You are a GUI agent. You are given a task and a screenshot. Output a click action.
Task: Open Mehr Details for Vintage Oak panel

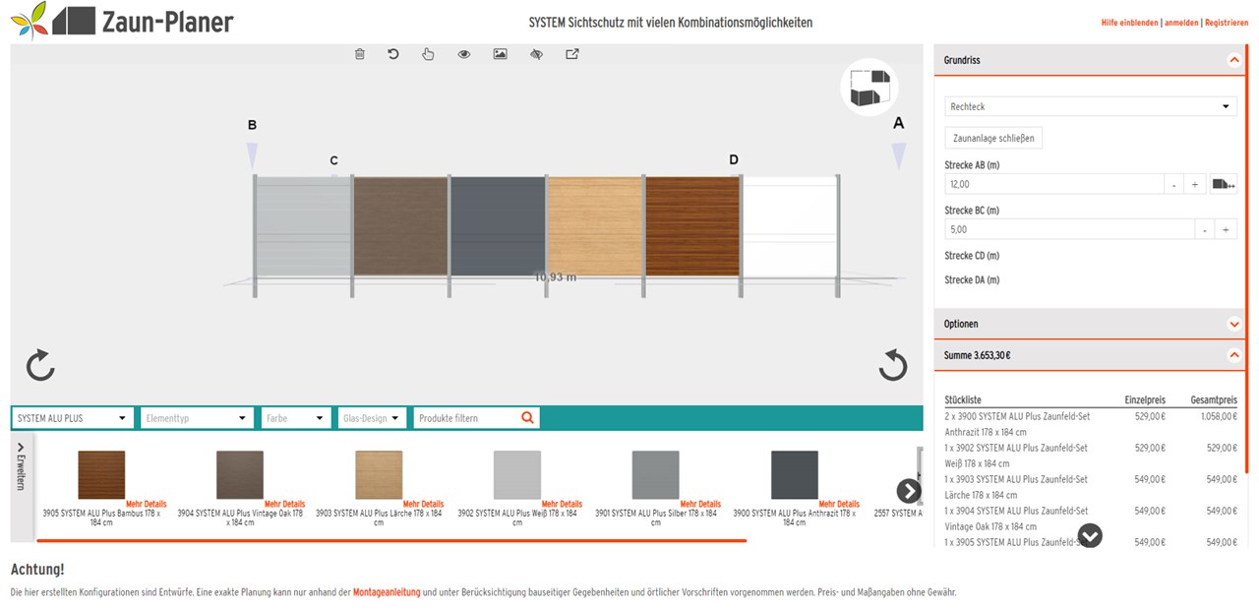pos(285,504)
